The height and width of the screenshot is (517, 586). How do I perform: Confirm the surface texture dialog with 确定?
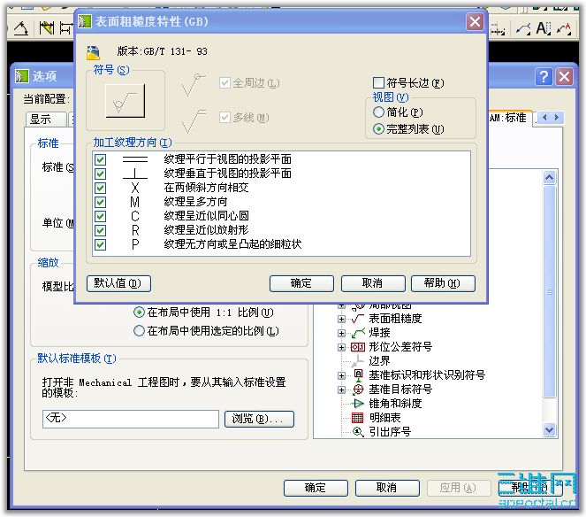(301, 283)
